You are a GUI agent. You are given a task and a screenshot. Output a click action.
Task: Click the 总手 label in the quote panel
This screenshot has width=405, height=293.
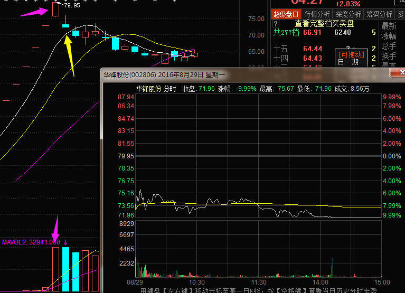pyautogui.click(x=389, y=46)
